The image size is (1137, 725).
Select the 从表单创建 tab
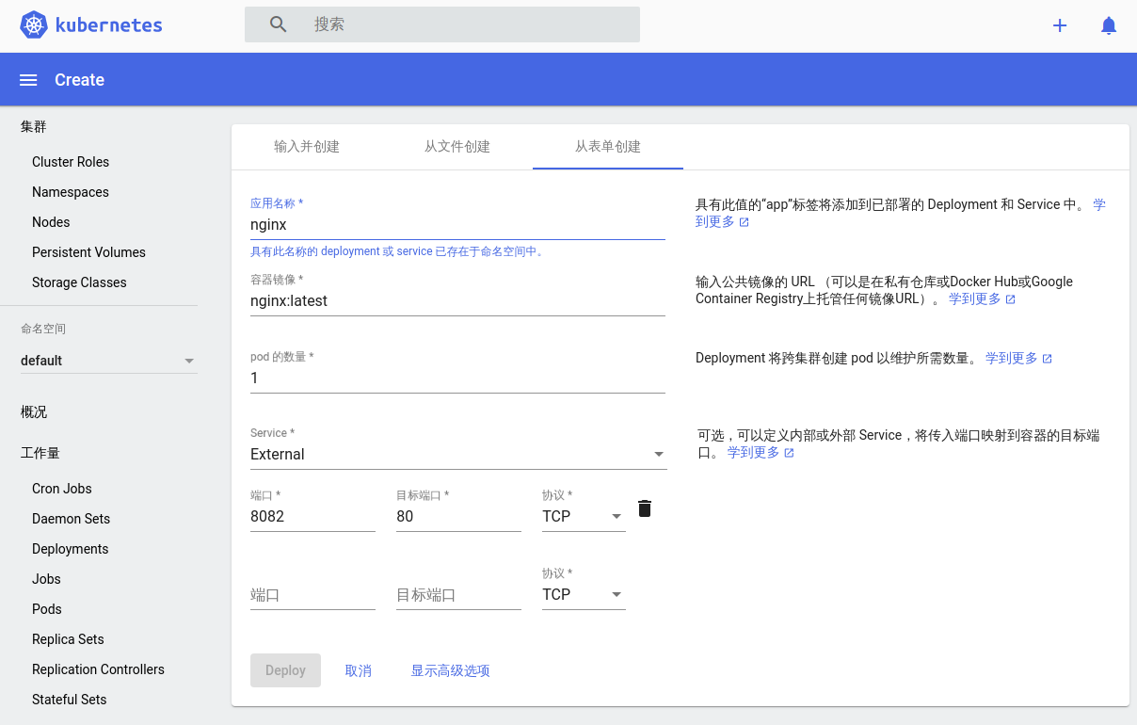[608, 147]
